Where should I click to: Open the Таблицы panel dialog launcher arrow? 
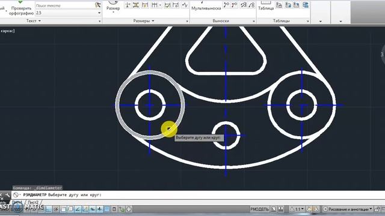point(307,22)
